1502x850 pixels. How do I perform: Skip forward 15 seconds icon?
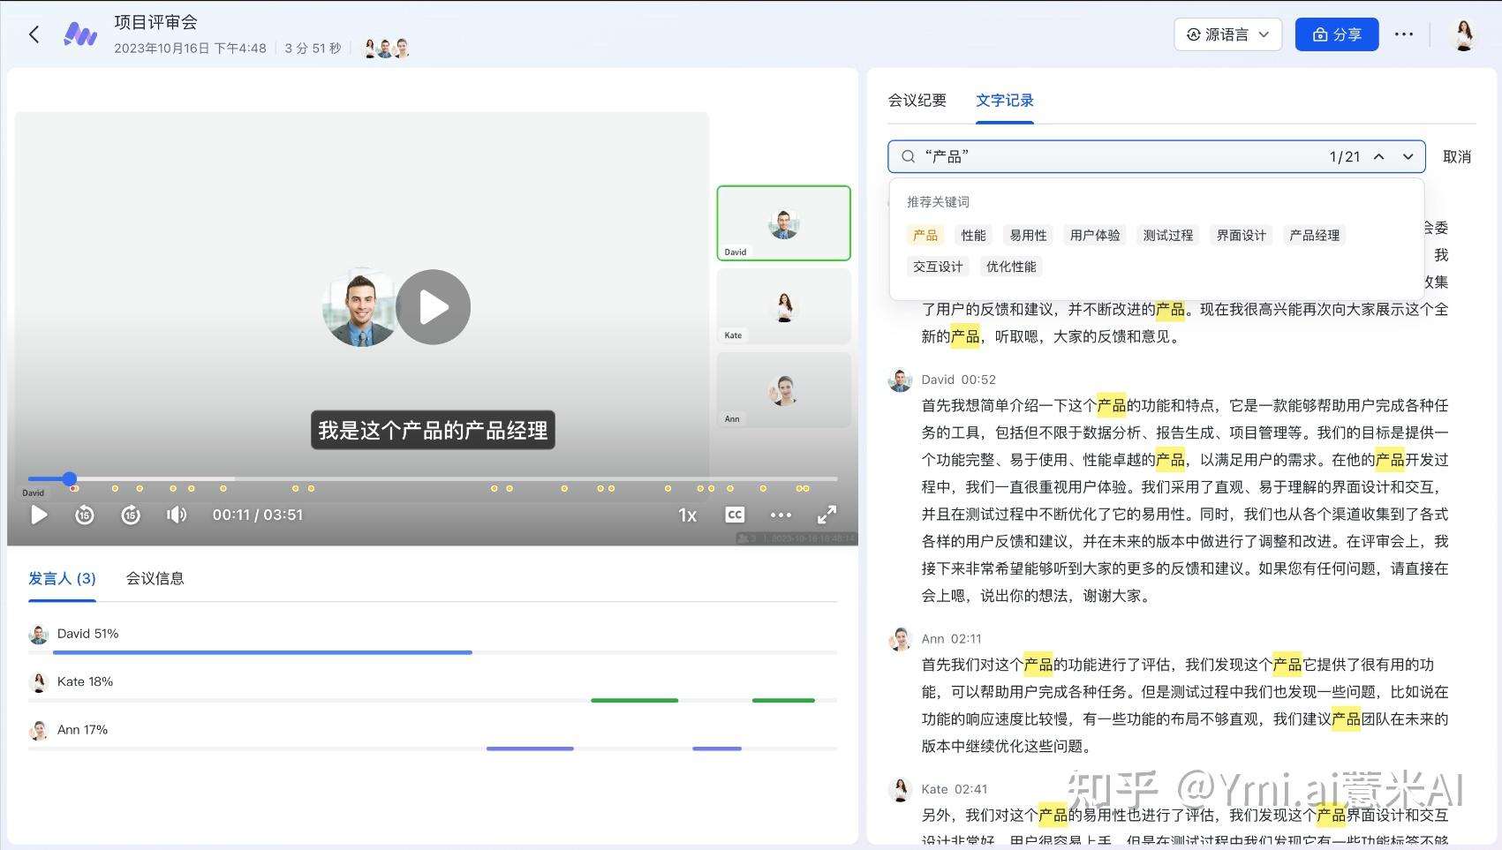[x=131, y=515]
